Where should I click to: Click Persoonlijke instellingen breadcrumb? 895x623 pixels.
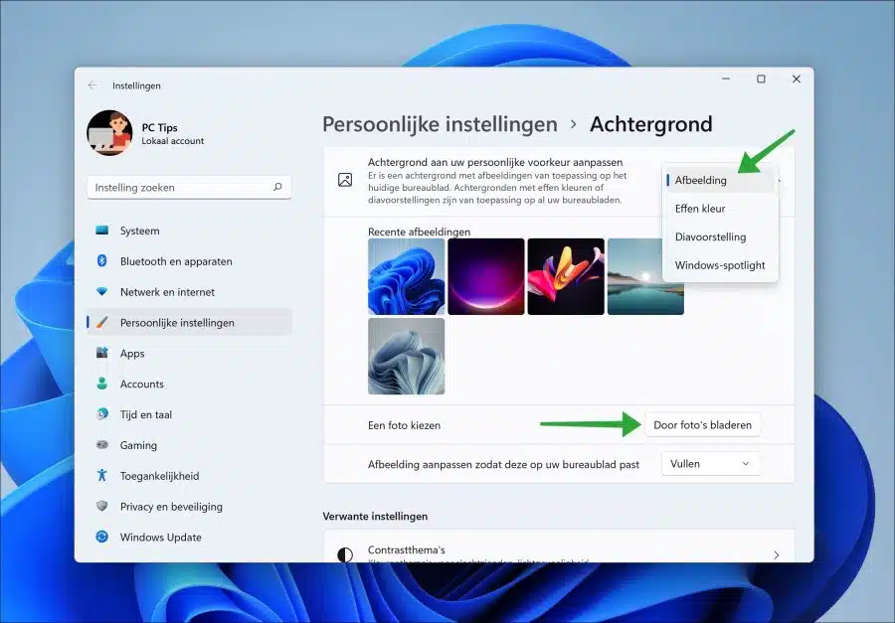440,124
